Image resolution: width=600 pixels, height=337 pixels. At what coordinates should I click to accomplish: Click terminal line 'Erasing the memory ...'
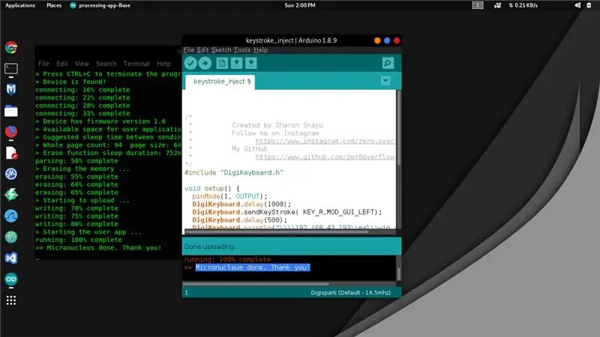[x=85, y=169]
